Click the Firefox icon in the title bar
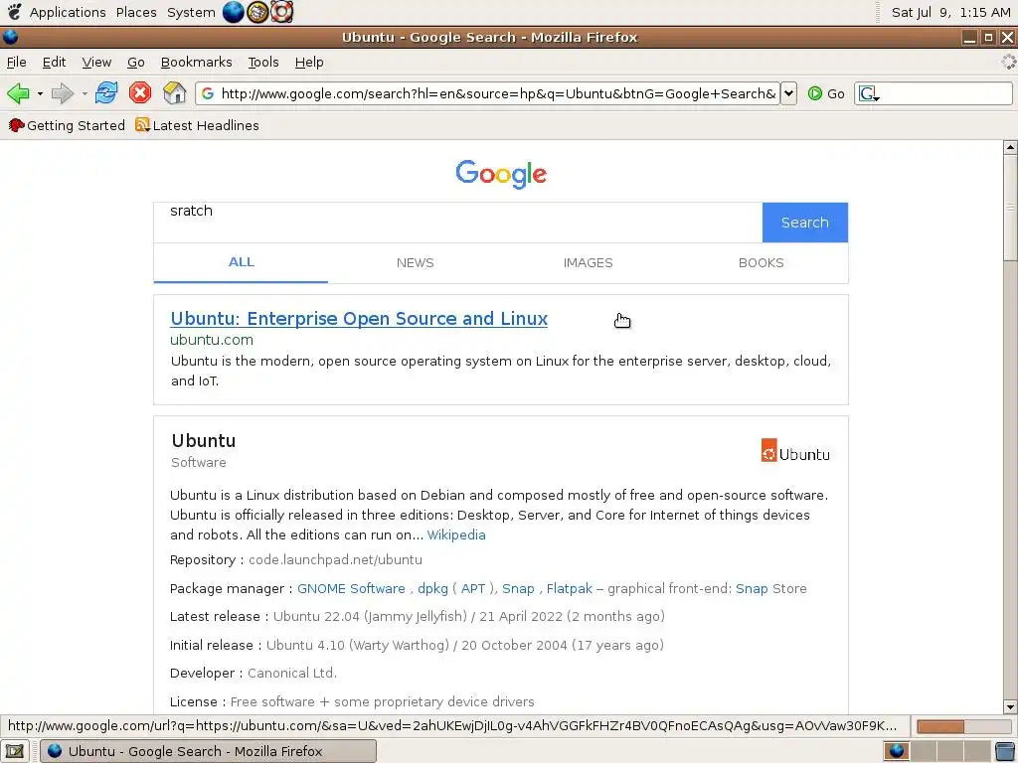Screen dimensions: 1018x763 click(x=10, y=37)
